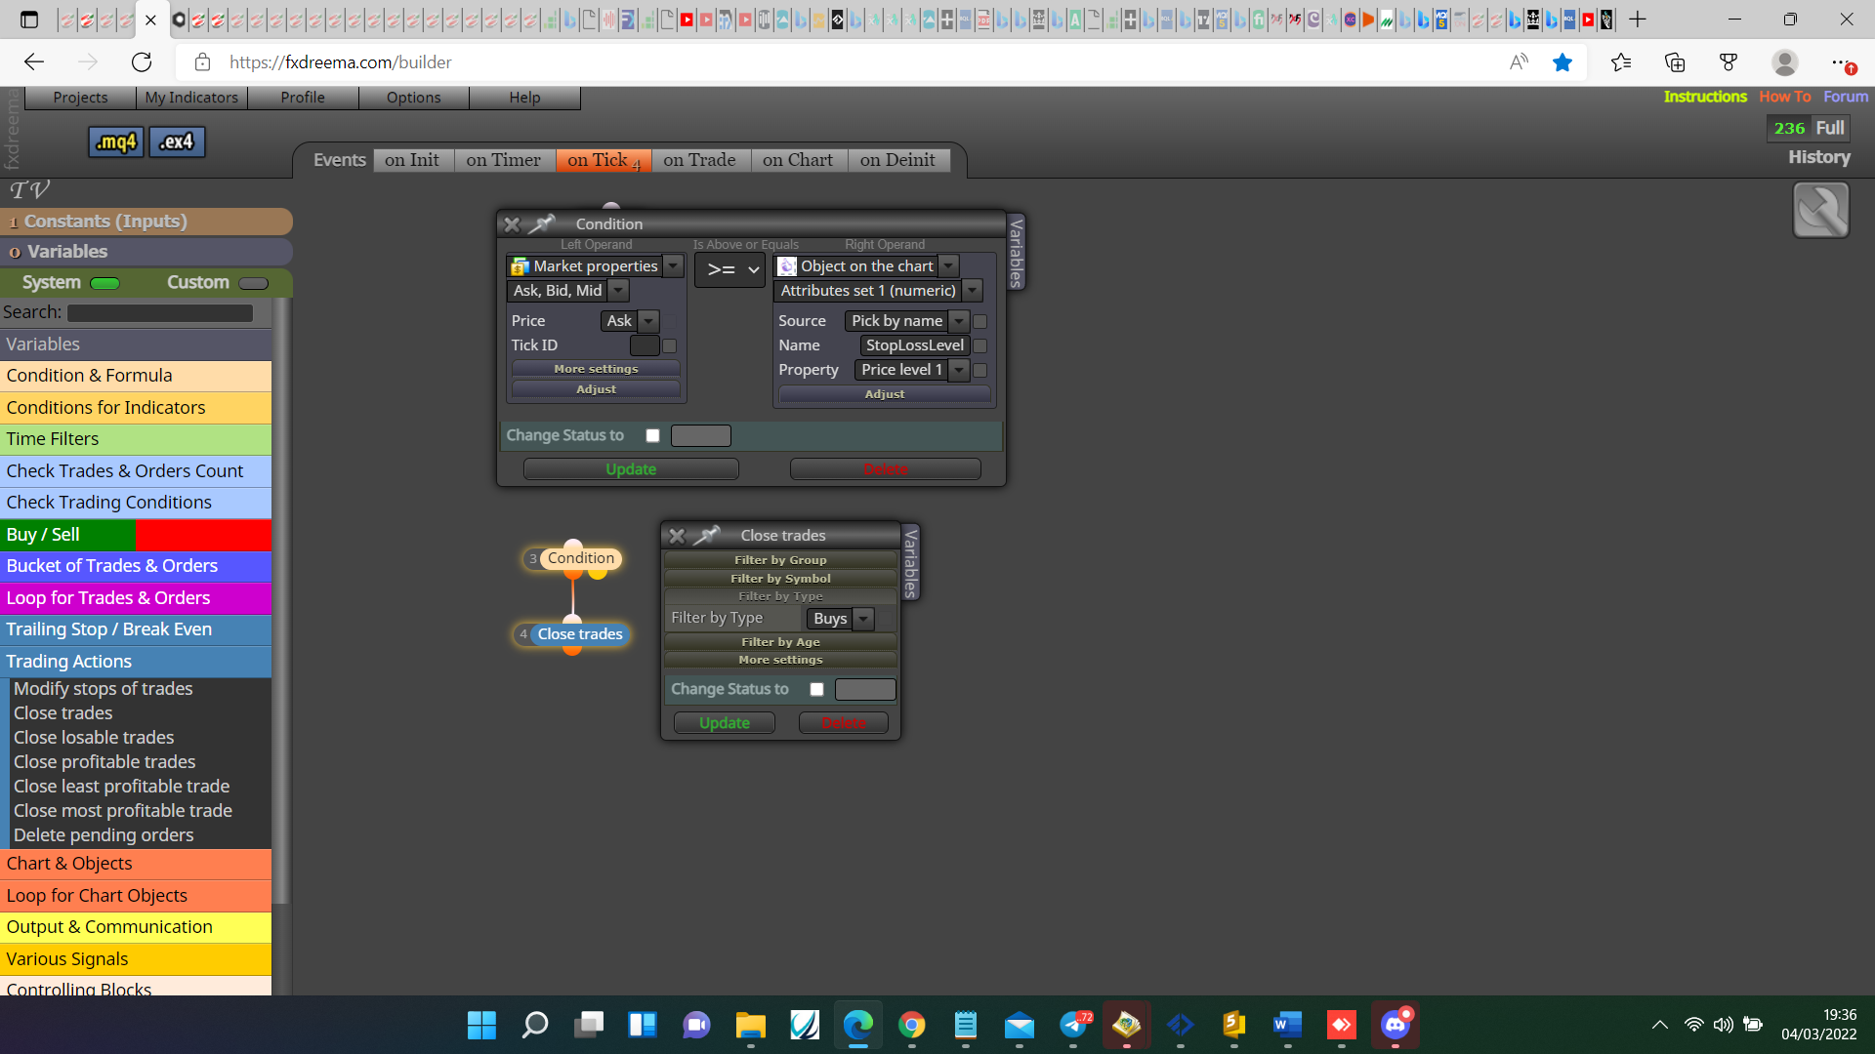Open Windows Start menu
This screenshot has width=1875, height=1054.
tap(481, 1025)
